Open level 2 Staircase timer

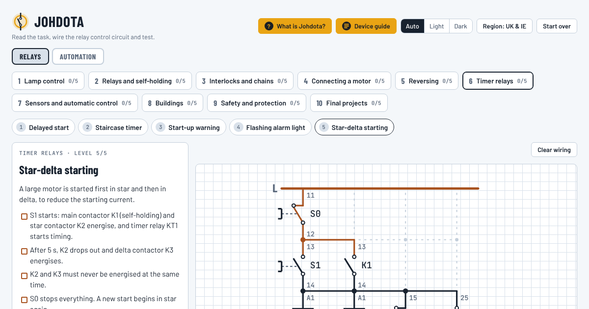[x=113, y=128]
